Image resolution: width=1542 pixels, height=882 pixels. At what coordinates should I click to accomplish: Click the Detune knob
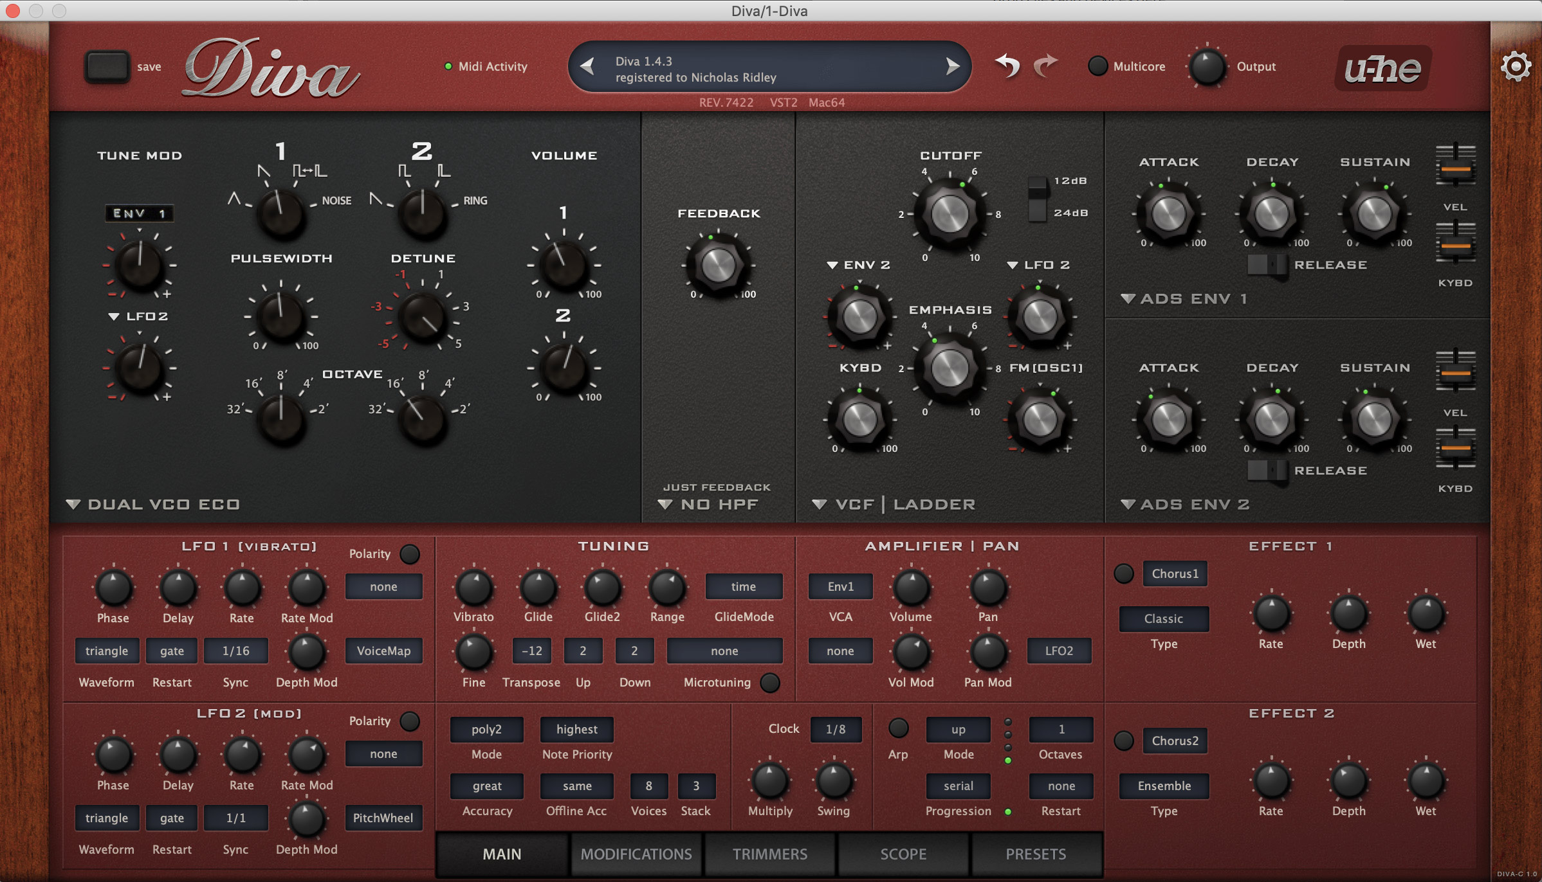tap(422, 316)
